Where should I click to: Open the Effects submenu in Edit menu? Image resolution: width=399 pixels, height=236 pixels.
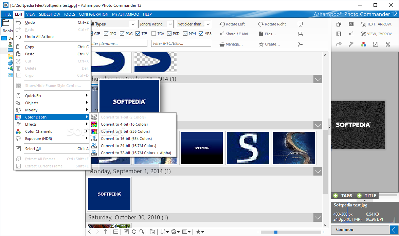(x=52, y=124)
